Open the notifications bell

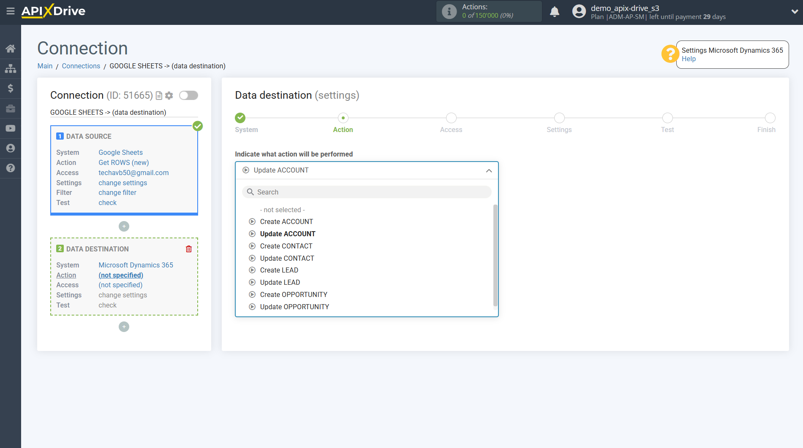(x=555, y=11)
